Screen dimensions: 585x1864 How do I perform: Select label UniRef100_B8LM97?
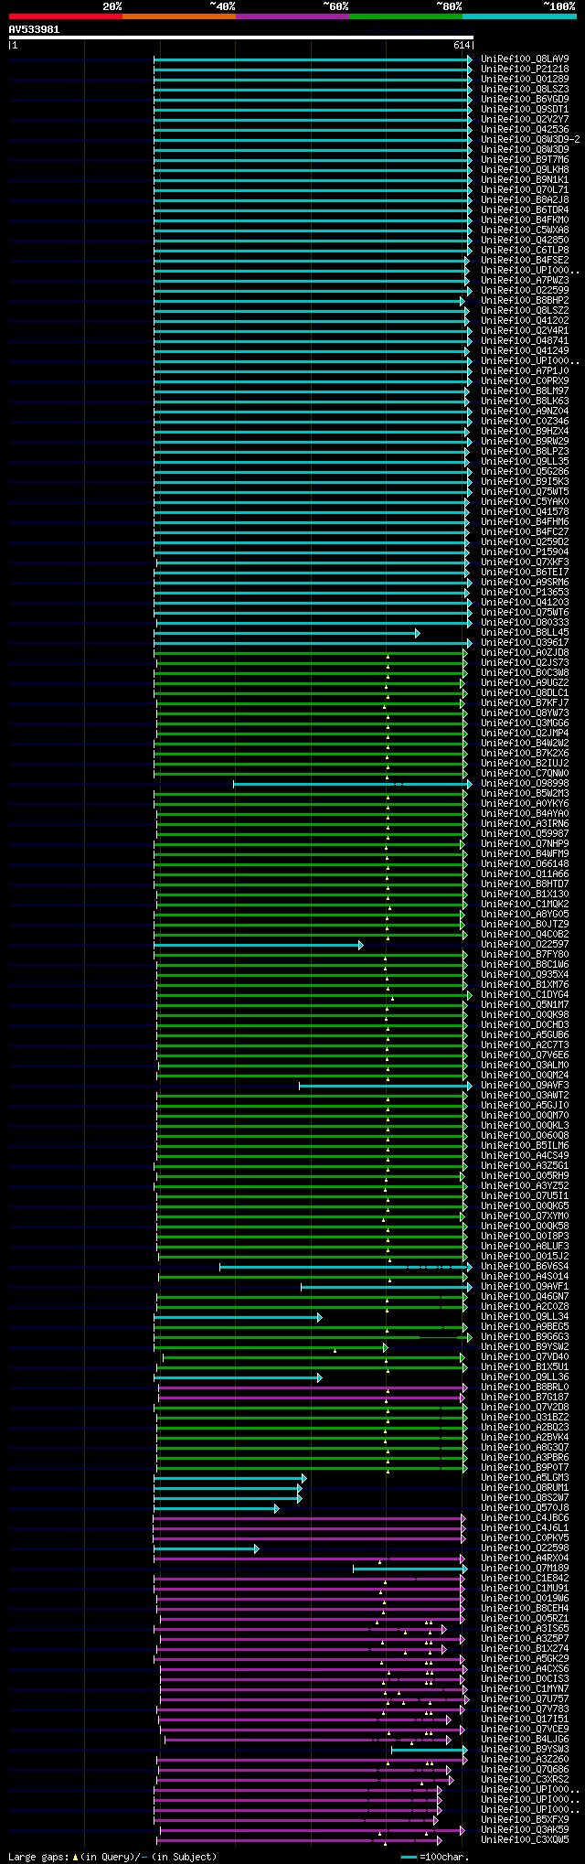tap(525, 391)
